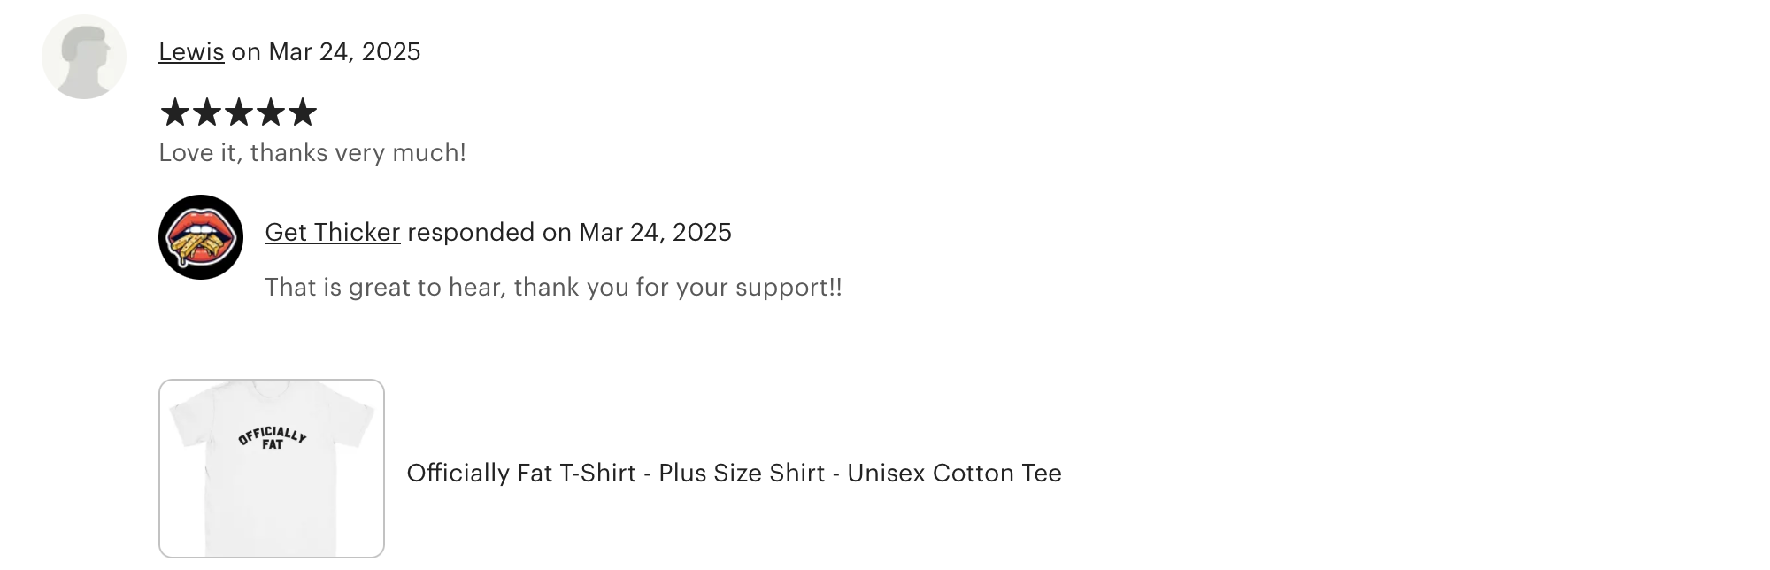Click the Get Thicker lips shop logo

click(201, 237)
